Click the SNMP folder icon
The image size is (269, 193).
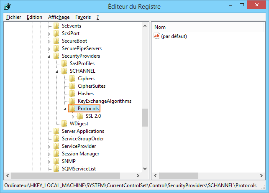[56, 161]
